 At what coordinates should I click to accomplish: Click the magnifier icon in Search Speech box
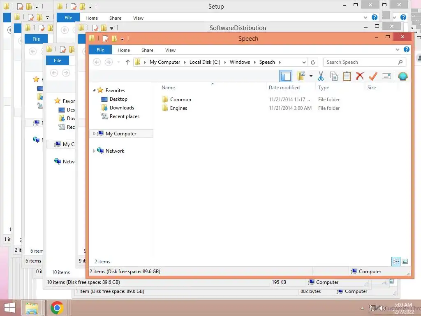(x=400, y=63)
